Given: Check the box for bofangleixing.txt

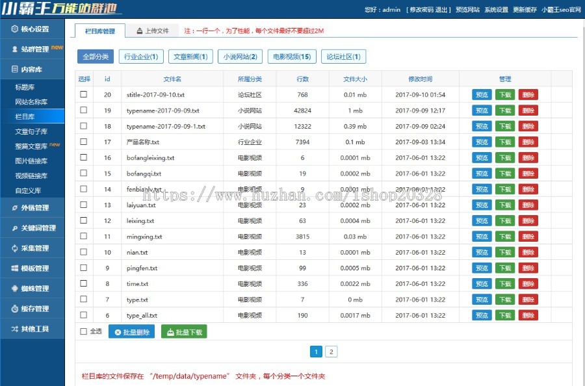Looking at the screenshot, I should (84, 157).
